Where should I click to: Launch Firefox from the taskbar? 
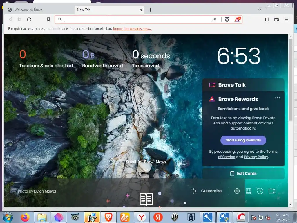[x=25, y=217]
